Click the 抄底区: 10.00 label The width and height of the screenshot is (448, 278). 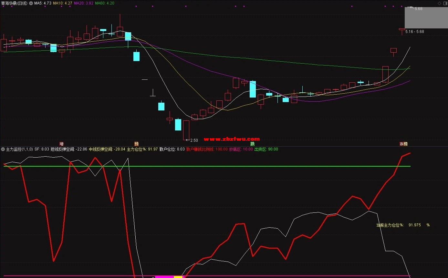(241, 149)
